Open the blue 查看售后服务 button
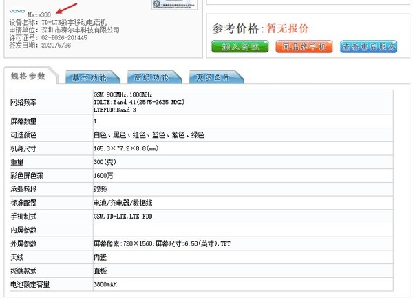 click(x=368, y=47)
